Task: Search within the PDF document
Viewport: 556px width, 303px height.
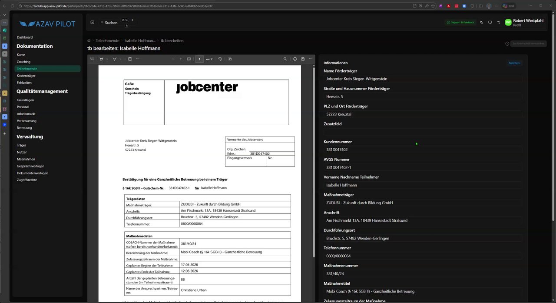Action: [x=285, y=59]
